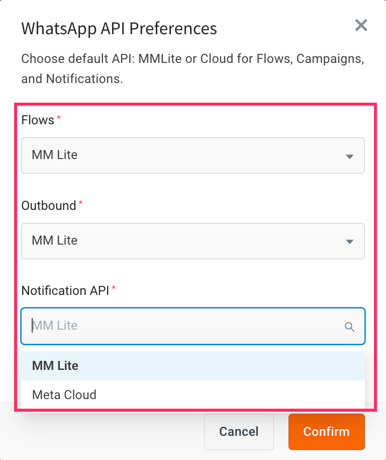Click the Outbound dropdown arrow icon
Viewport: 386px width, 460px height.
349,242
